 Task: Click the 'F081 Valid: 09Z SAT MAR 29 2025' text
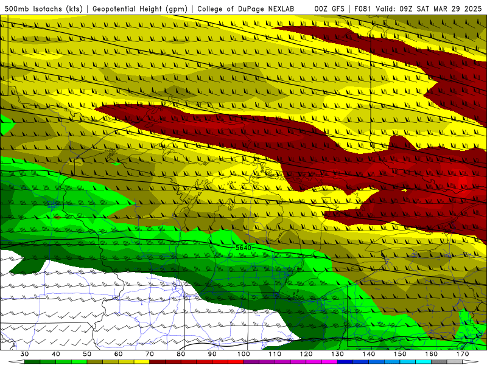tap(418, 9)
